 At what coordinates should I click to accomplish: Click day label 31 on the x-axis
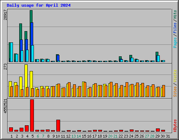pos(168,136)
